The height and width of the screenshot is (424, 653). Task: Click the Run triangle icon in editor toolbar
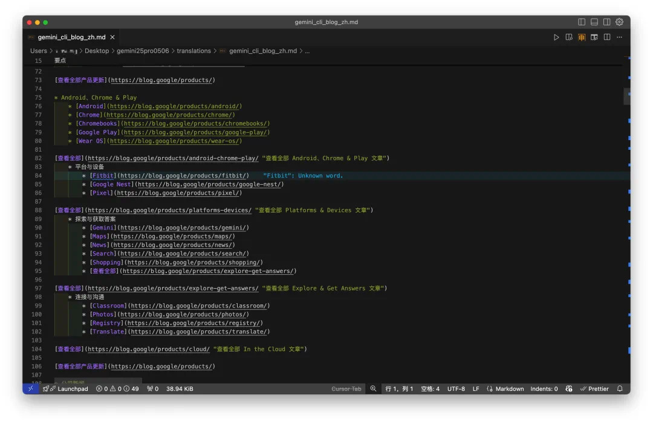[556, 37]
